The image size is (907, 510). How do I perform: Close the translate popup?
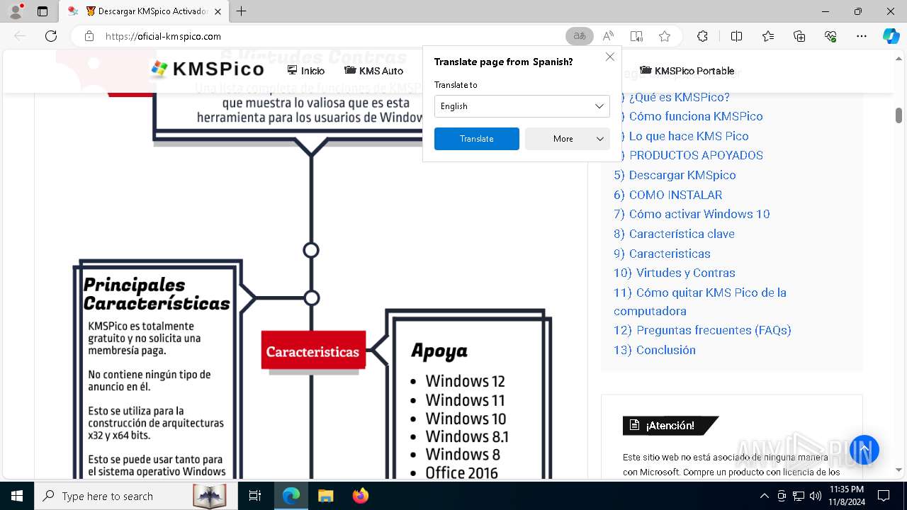(609, 57)
